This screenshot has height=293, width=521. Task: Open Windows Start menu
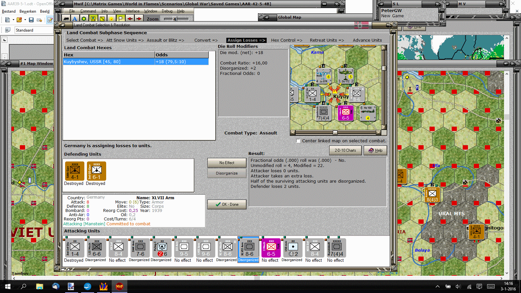(x=8, y=286)
